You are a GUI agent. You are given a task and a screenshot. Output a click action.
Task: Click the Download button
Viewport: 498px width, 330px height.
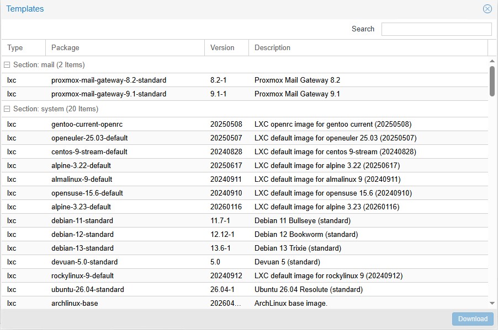[x=473, y=319]
